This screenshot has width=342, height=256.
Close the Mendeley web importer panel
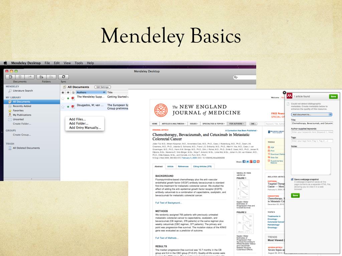click(284, 93)
